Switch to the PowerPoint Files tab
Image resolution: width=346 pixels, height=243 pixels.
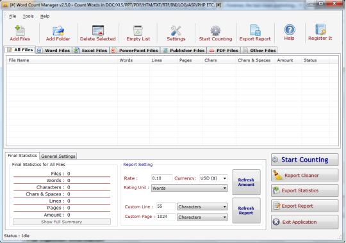point(135,51)
